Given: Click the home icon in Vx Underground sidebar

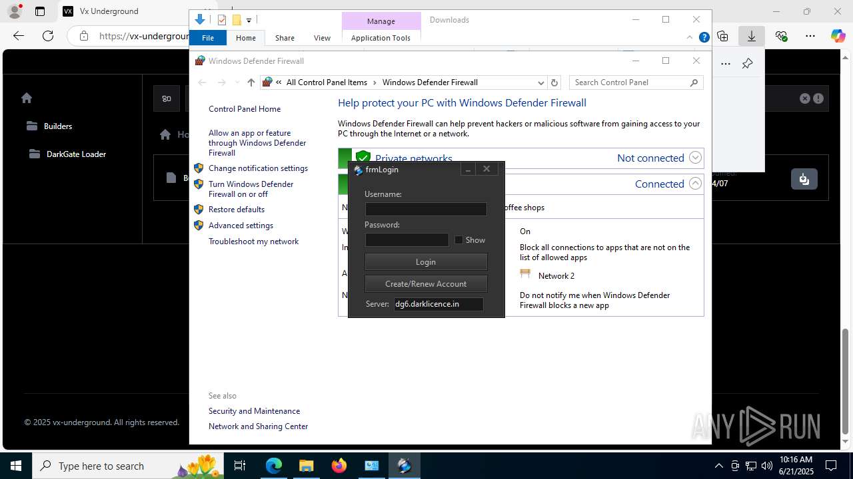Looking at the screenshot, I should pyautogui.click(x=27, y=98).
